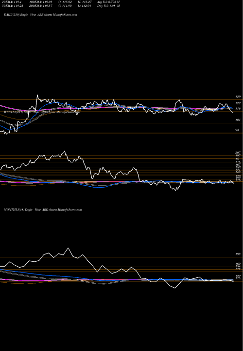The image size is (243, 351).
Task: Click the WEEKLY Eagle View chart title
Action: click(x=42, y=112)
